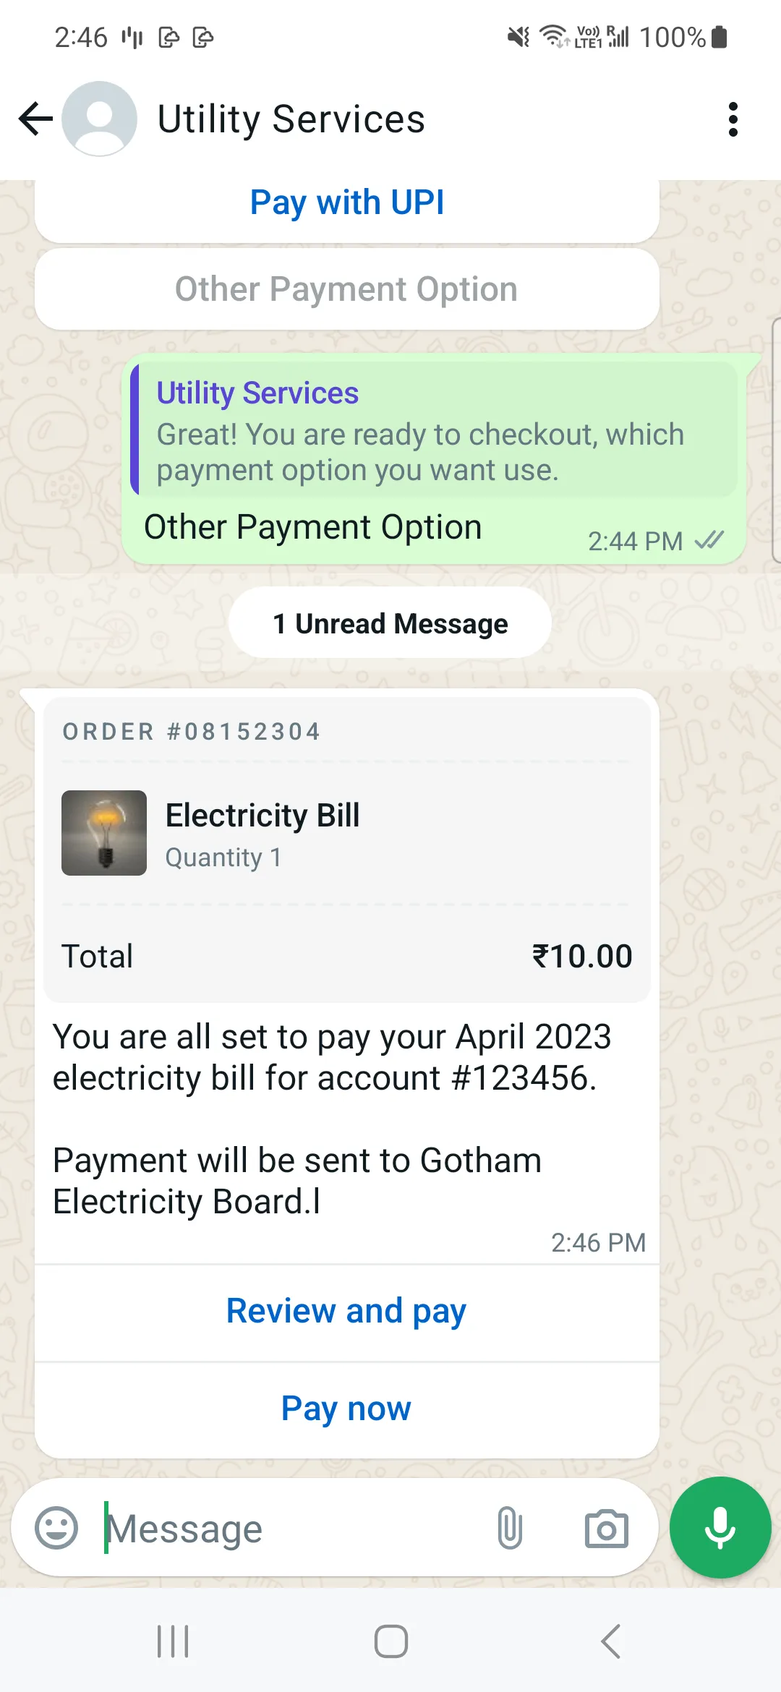The height and width of the screenshot is (1692, 781).
Task: Choose the Other Payment Option button
Action: 347,289
